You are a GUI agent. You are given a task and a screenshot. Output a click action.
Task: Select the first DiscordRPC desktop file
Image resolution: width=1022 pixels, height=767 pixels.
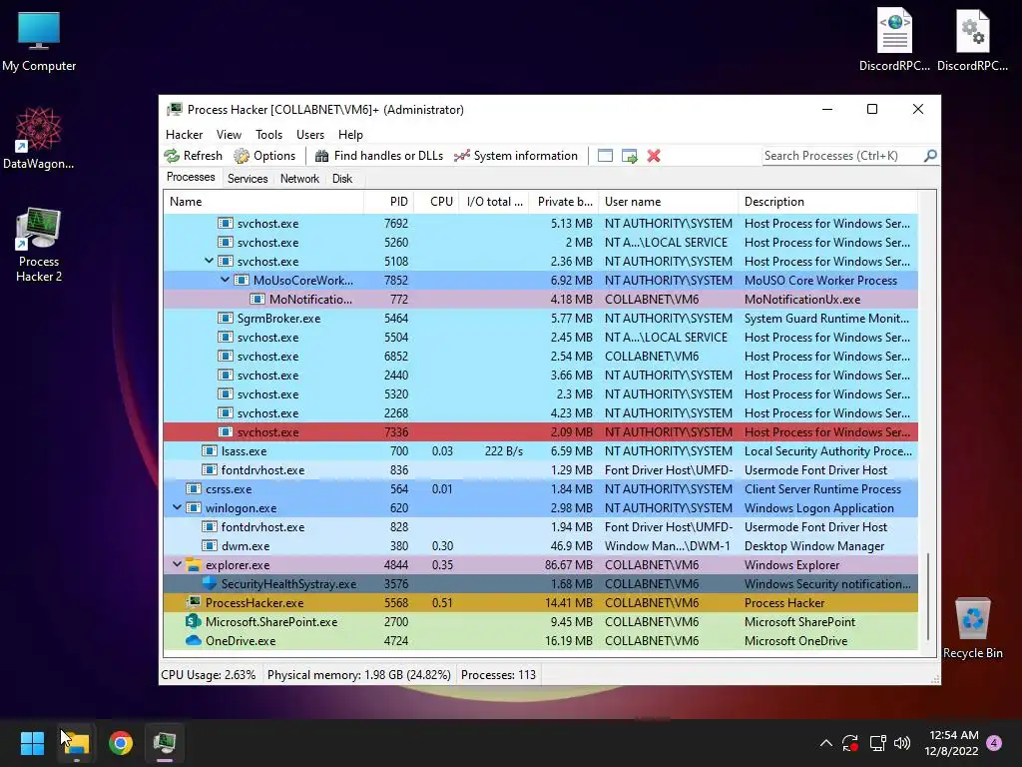(894, 39)
